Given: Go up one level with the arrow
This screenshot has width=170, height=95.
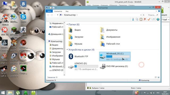Looking at the screenshot, I should pyautogui.click(x=58, y=15).
